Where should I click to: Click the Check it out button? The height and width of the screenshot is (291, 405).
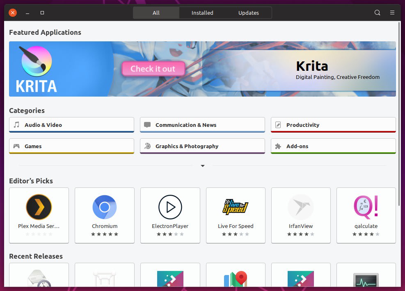[x=153, y=69]
